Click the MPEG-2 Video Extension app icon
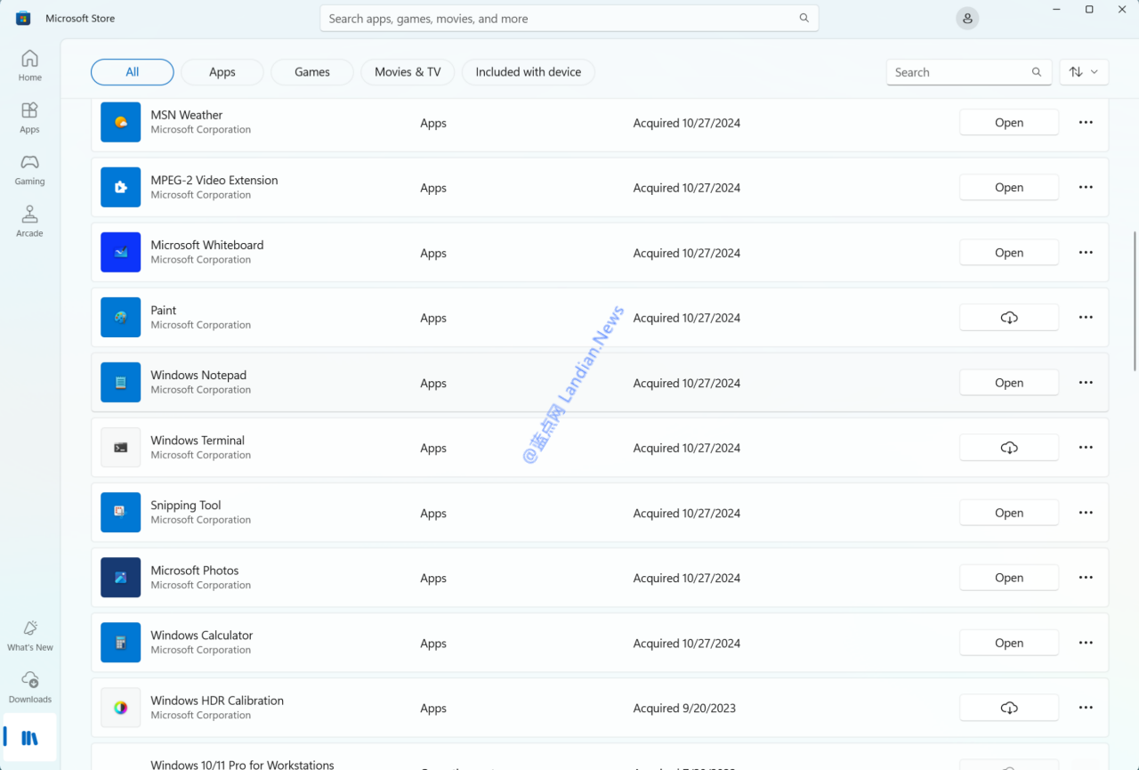Image resolution: width=1139 pixels, height=770 pixels. click(120, 187)
